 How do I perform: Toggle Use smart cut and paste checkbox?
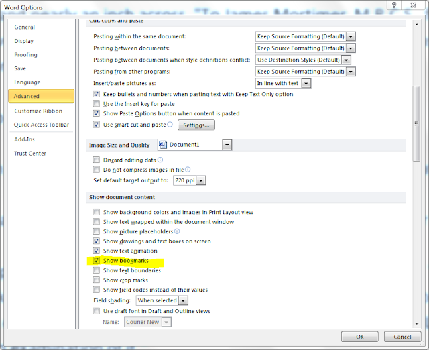[97, 125]
